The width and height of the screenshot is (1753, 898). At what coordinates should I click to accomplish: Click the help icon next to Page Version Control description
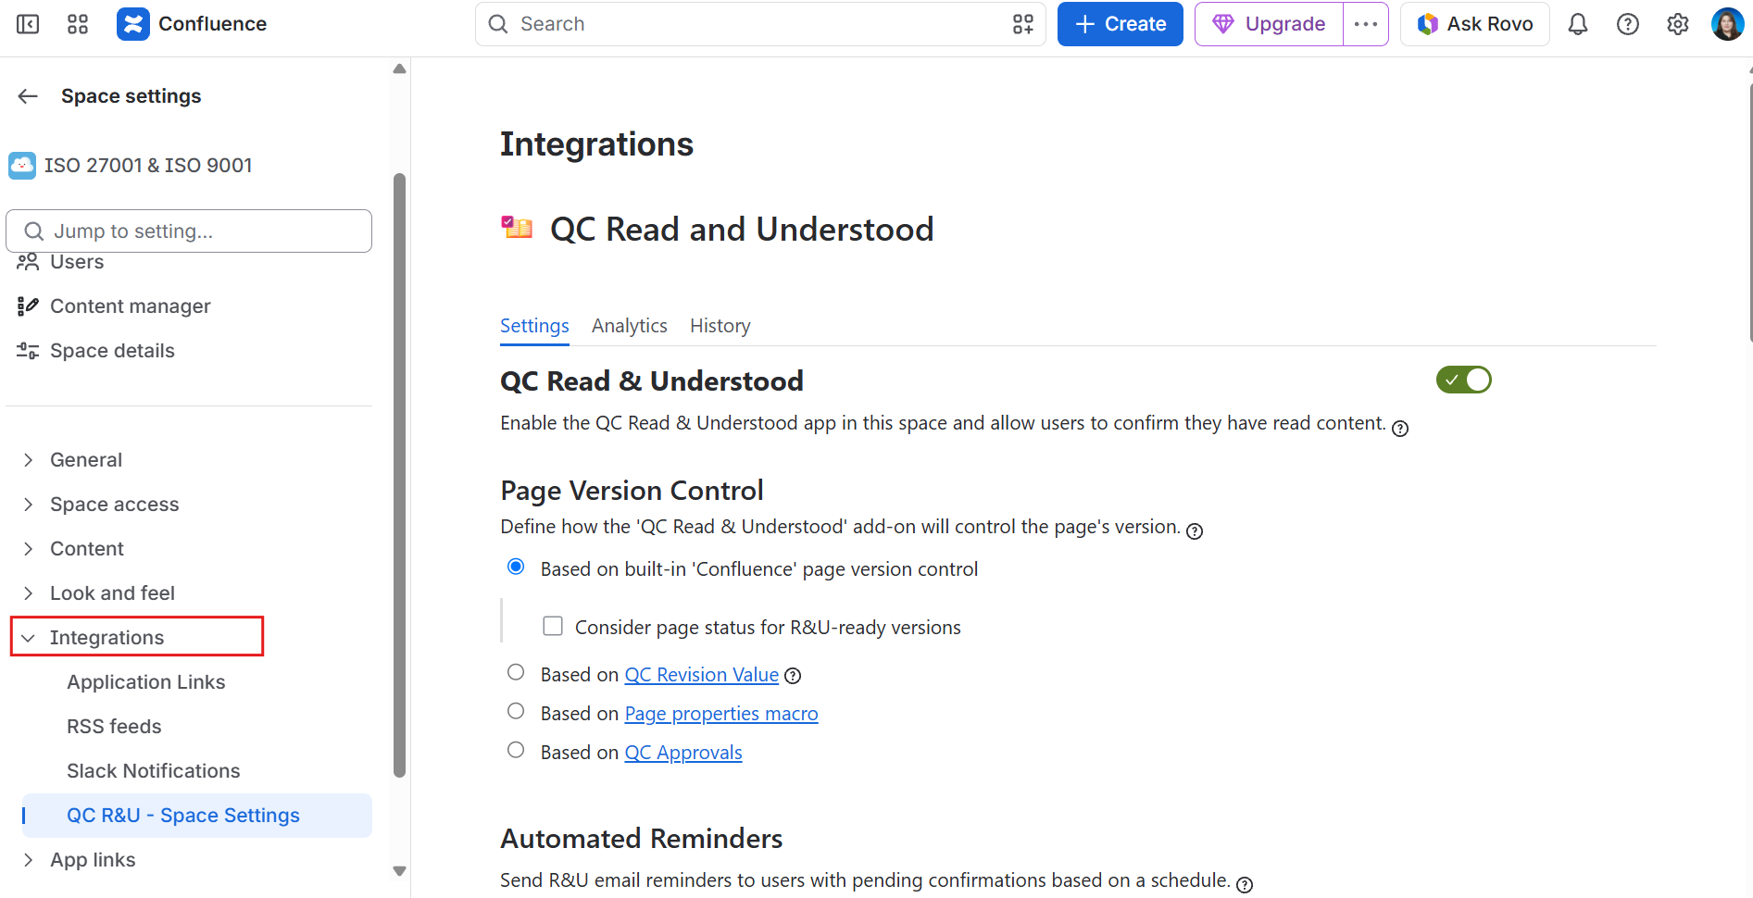point(1195,530)
